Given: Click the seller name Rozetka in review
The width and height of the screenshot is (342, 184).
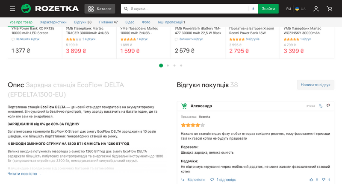Looking at the screenshot, I should click(204, 117).
